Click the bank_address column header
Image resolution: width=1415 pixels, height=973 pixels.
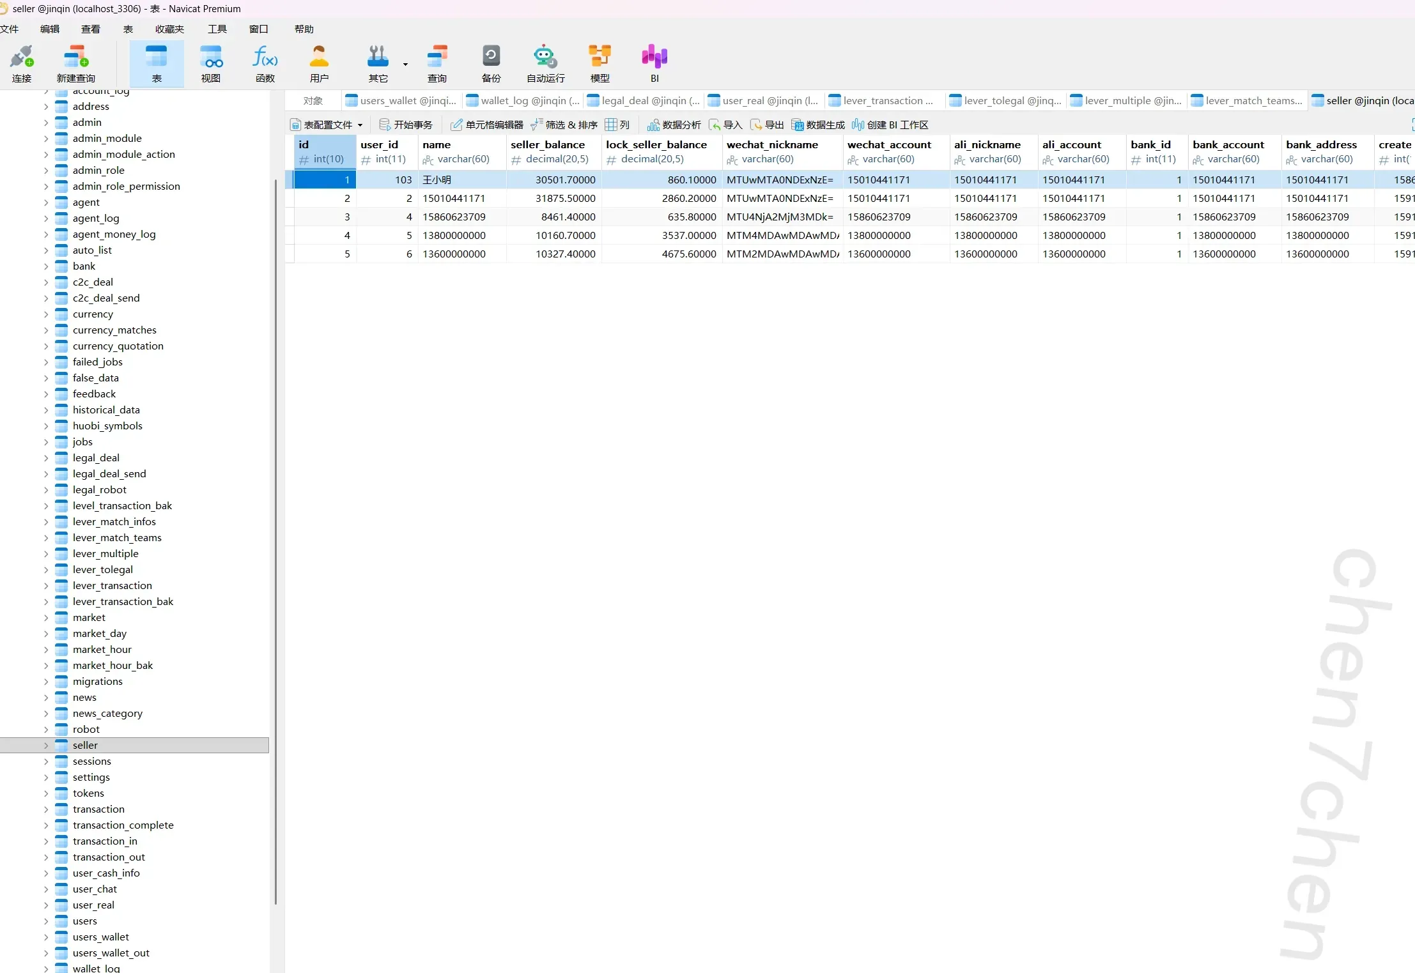(x=1327, y=151)
